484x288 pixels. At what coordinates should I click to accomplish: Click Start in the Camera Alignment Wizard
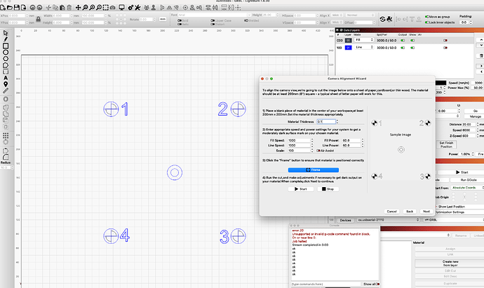pos(301,189)
